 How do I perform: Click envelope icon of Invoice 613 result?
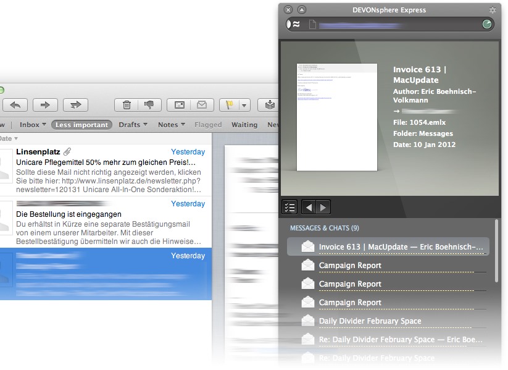point(308,246)
